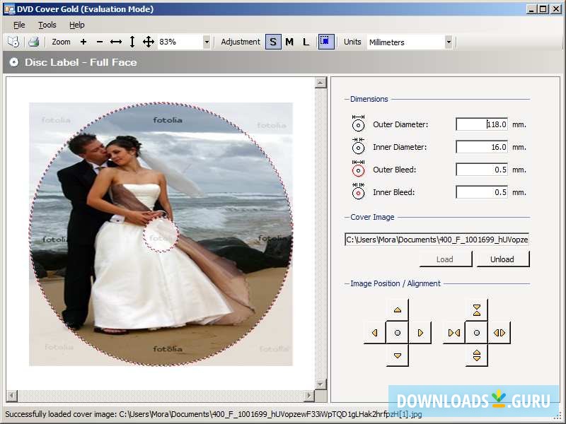The image size is (566, 424).
Task: Click the preview's vertical scrollbar down arrow
Action: click(320, 384)
